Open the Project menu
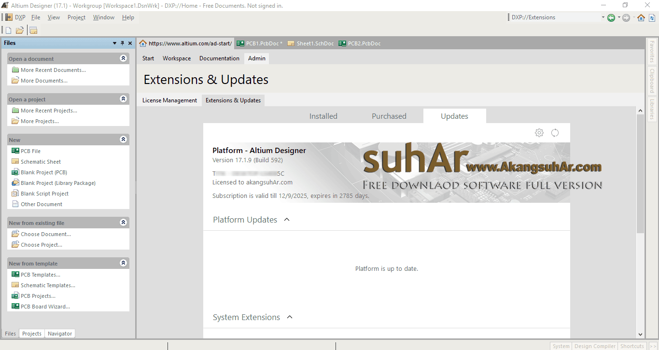 [x=76, y=17]
